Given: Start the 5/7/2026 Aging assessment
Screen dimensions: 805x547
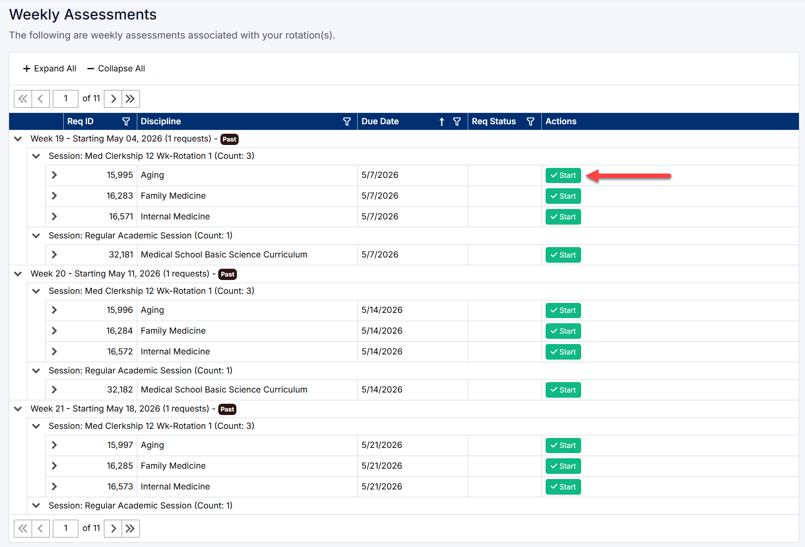Looking at the screenshot, I should click(x=563, y=175).
